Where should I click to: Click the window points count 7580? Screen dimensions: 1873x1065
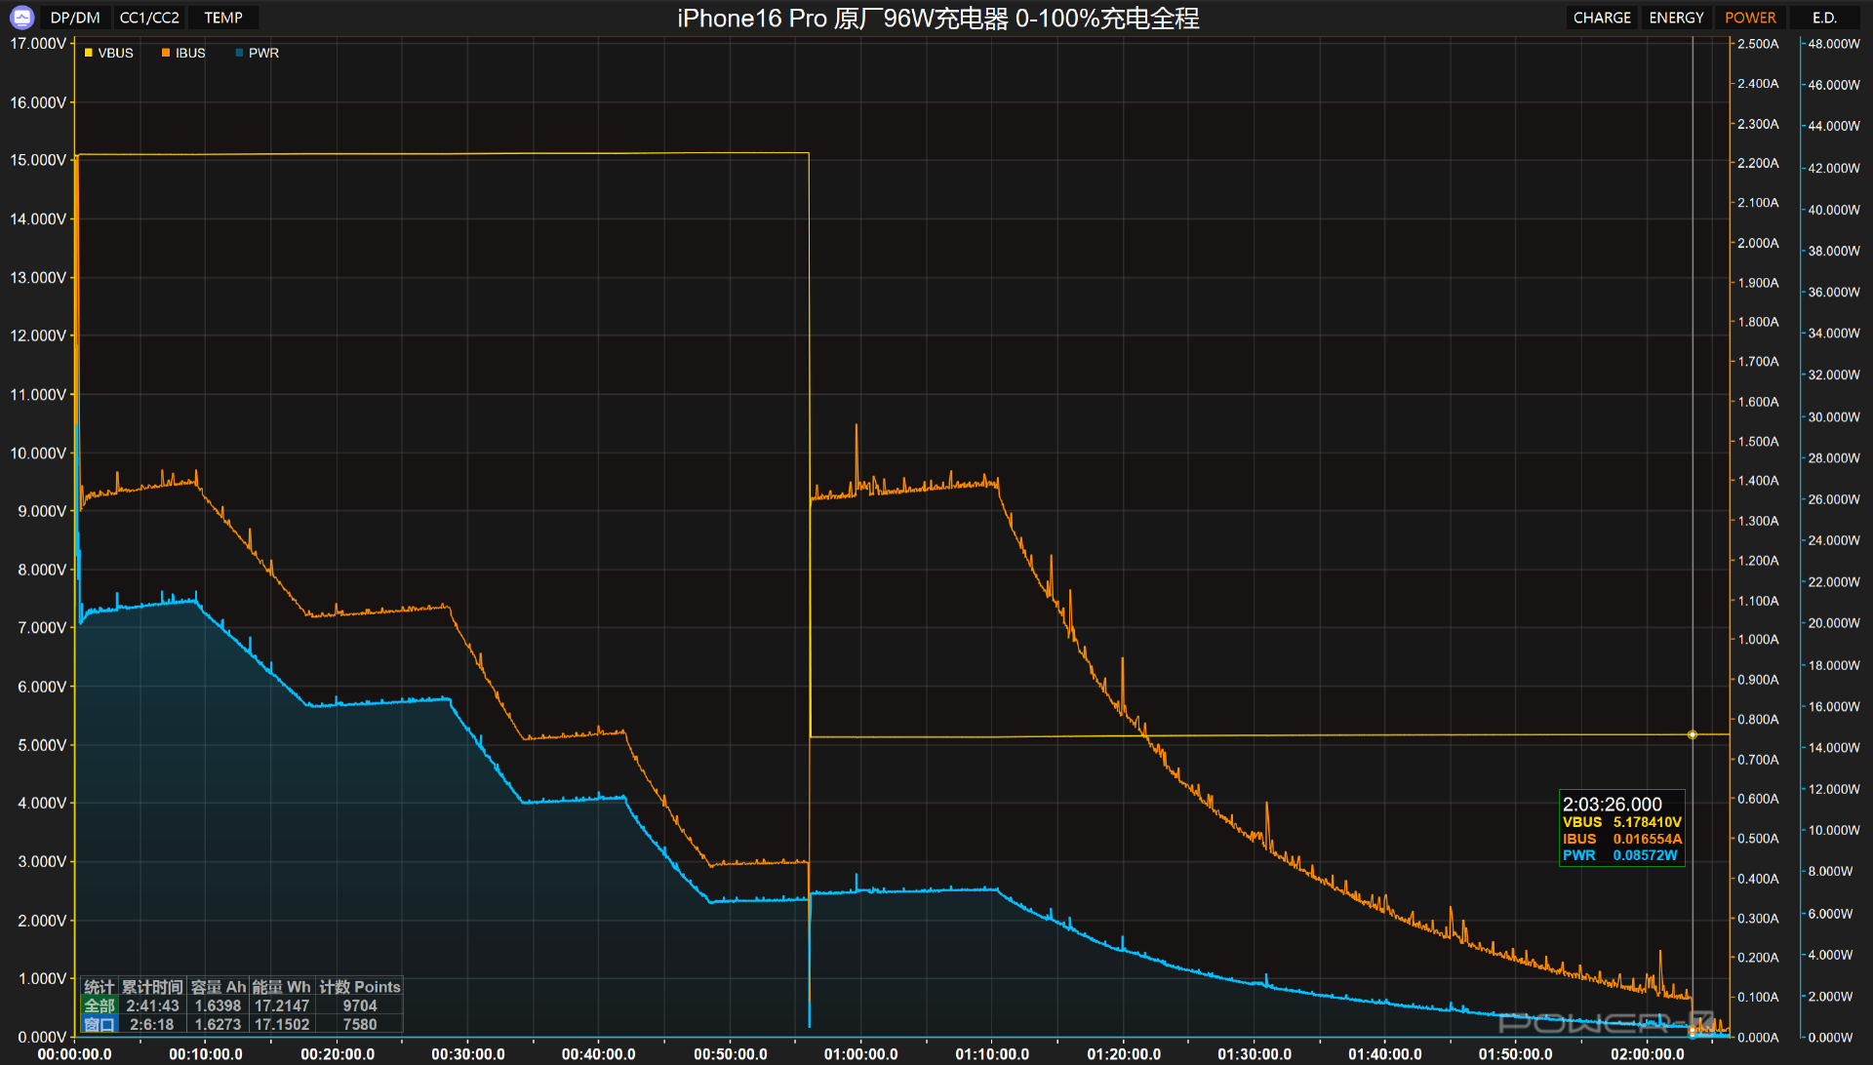pos(360,1024)
